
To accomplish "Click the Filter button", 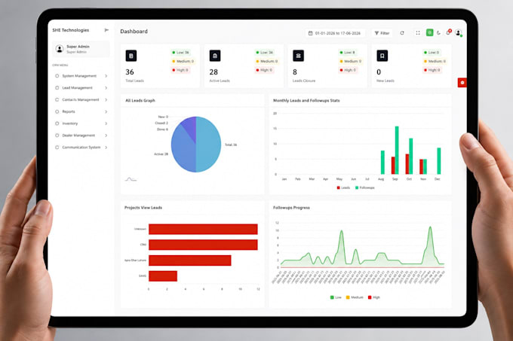I will pyautogui.click(x=382, y=33).
